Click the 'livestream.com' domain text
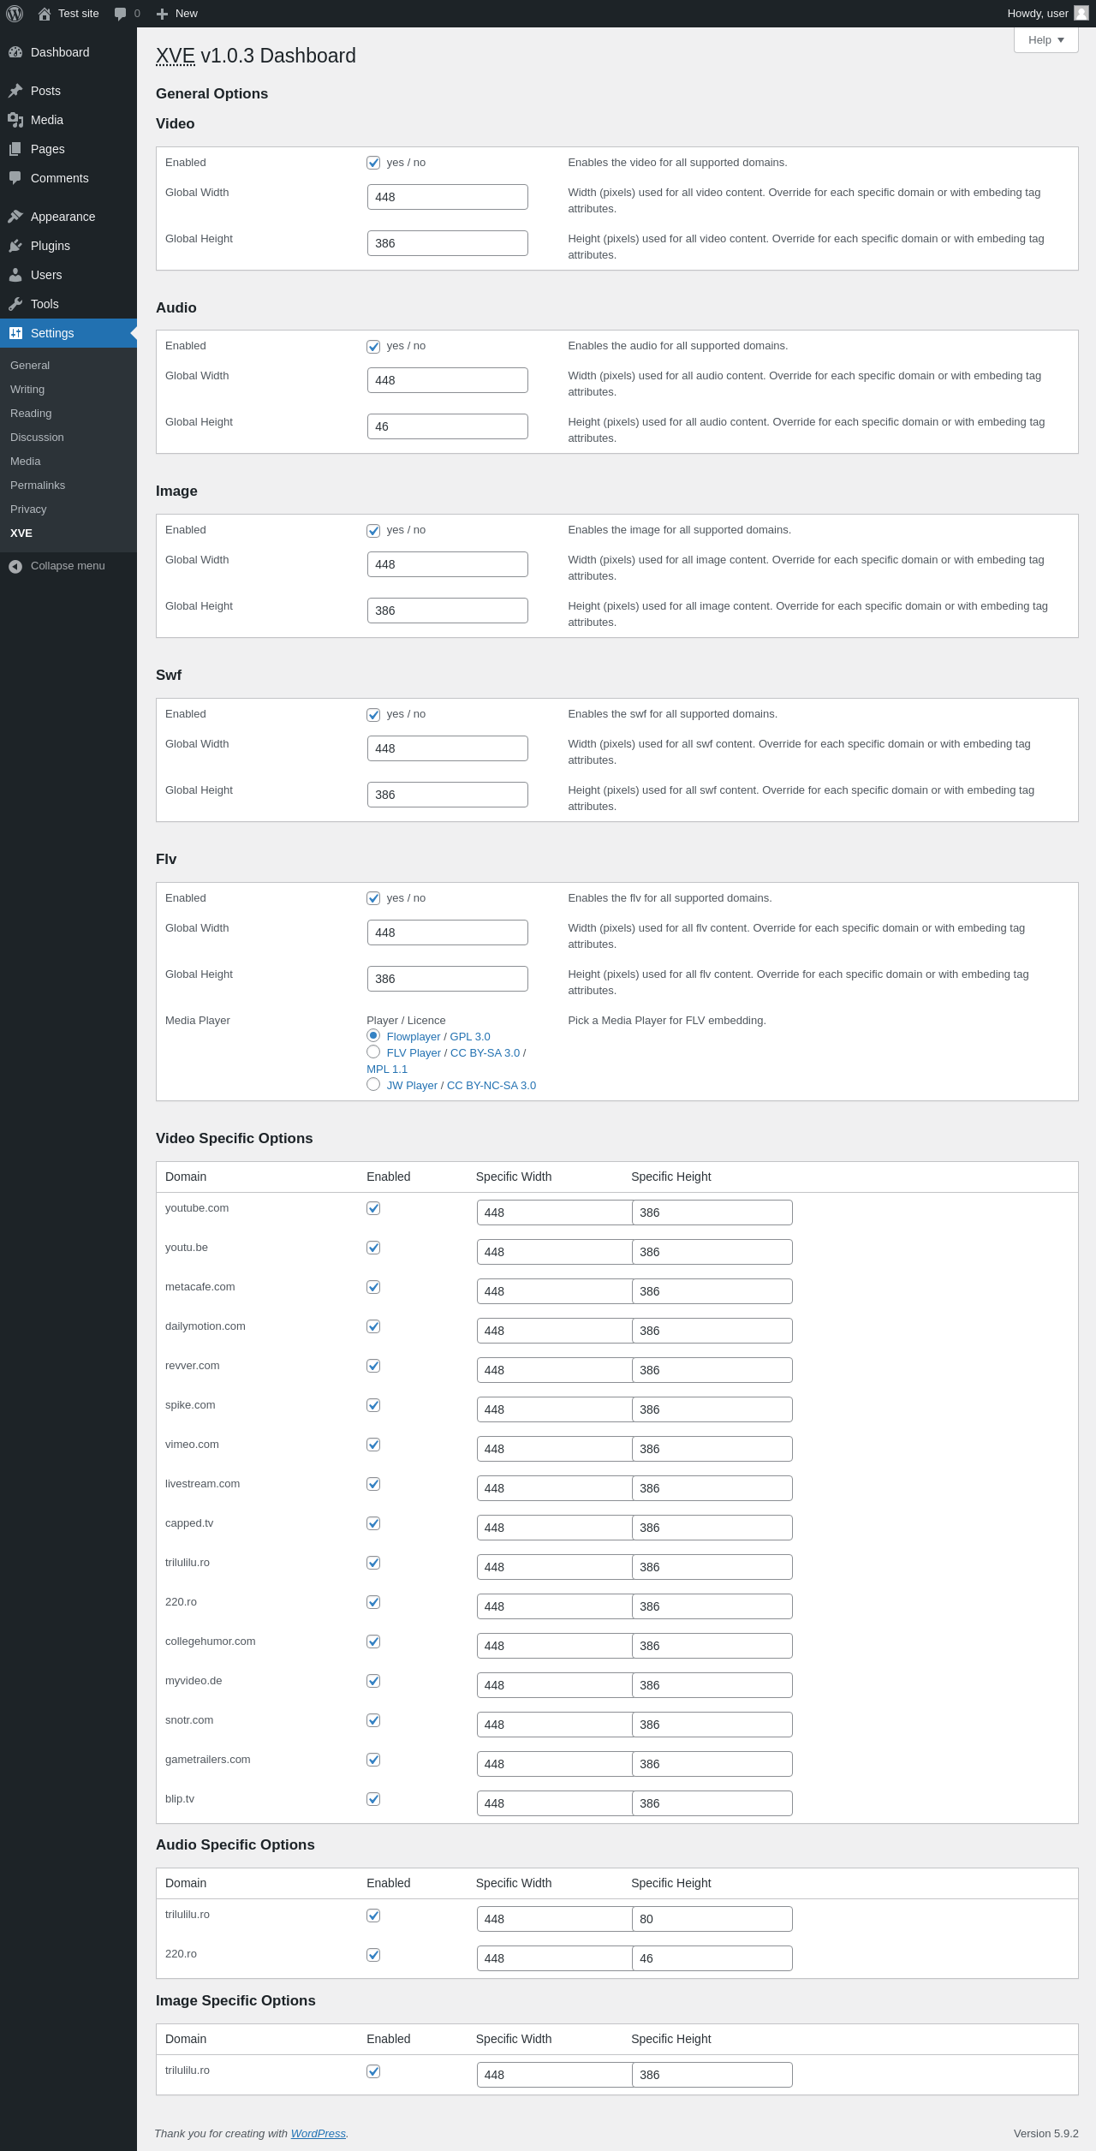 (x=202, y=1484)
